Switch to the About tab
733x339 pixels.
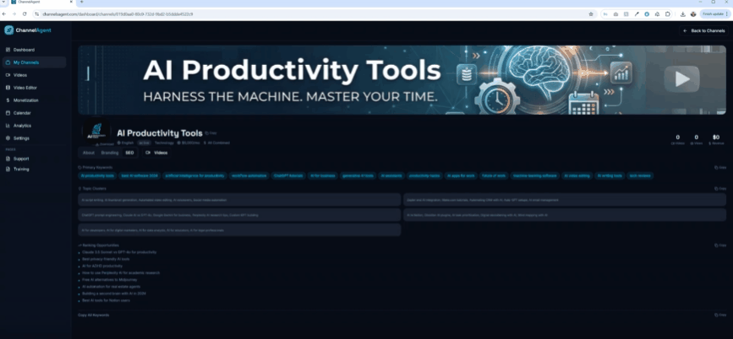pos(89,153)
